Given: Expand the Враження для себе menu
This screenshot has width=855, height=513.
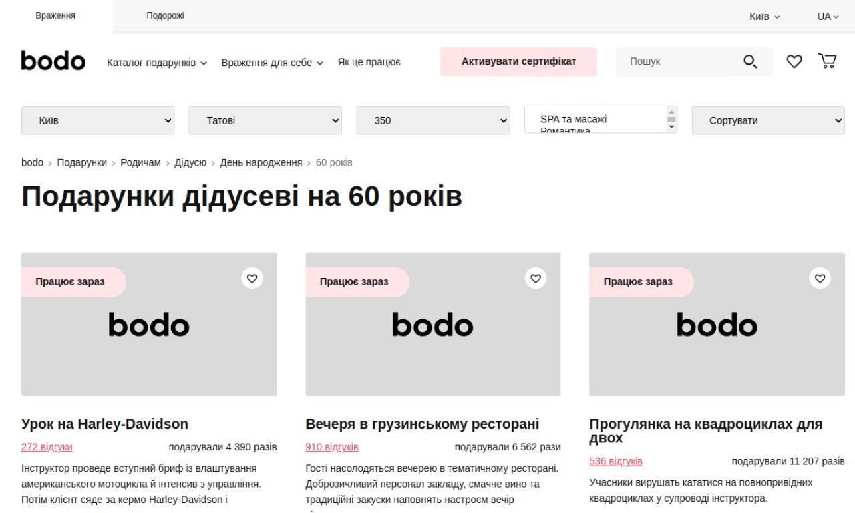Looking at the screenshot, I should point(273,63).
